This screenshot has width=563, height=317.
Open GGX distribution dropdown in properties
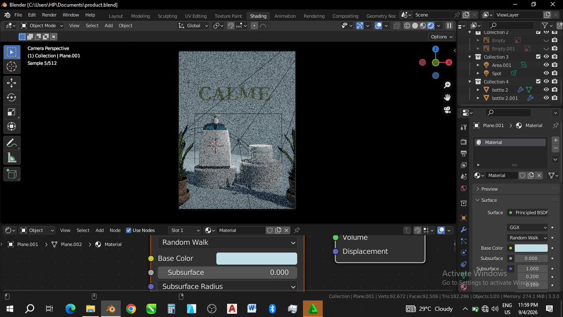[527, 227]
